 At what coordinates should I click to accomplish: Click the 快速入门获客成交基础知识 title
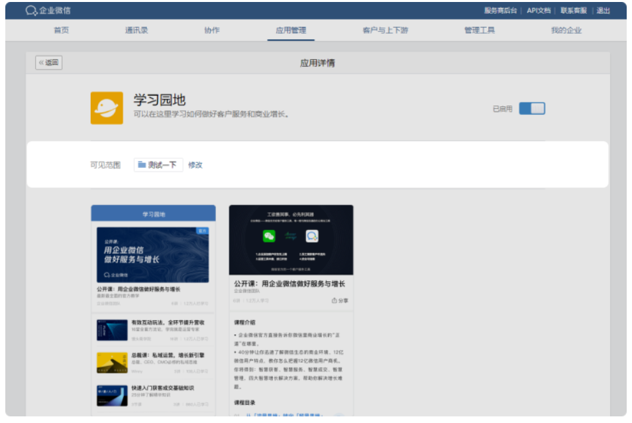163,388
